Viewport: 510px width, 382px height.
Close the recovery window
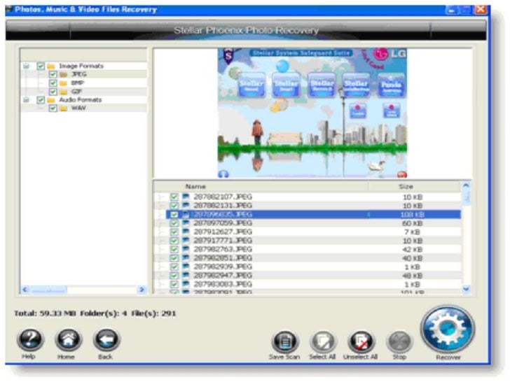pyautogui.click(x=481, y=10)
